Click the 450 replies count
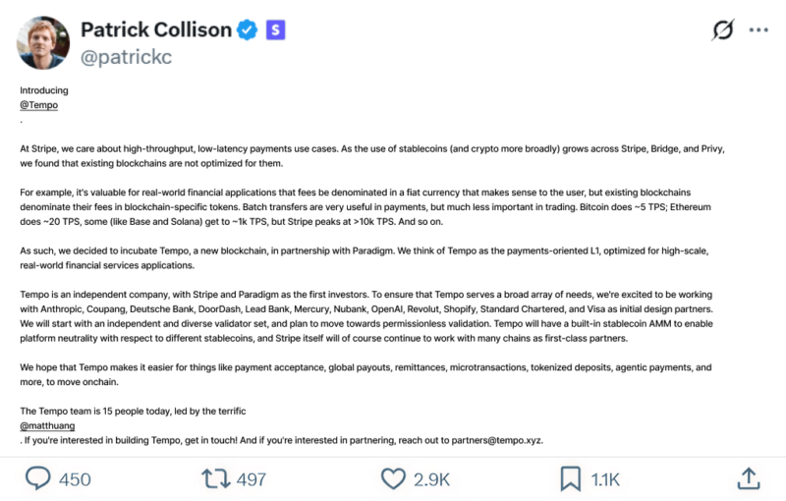The height and width of the screenshot is (501, 786). tap(75, 479)
